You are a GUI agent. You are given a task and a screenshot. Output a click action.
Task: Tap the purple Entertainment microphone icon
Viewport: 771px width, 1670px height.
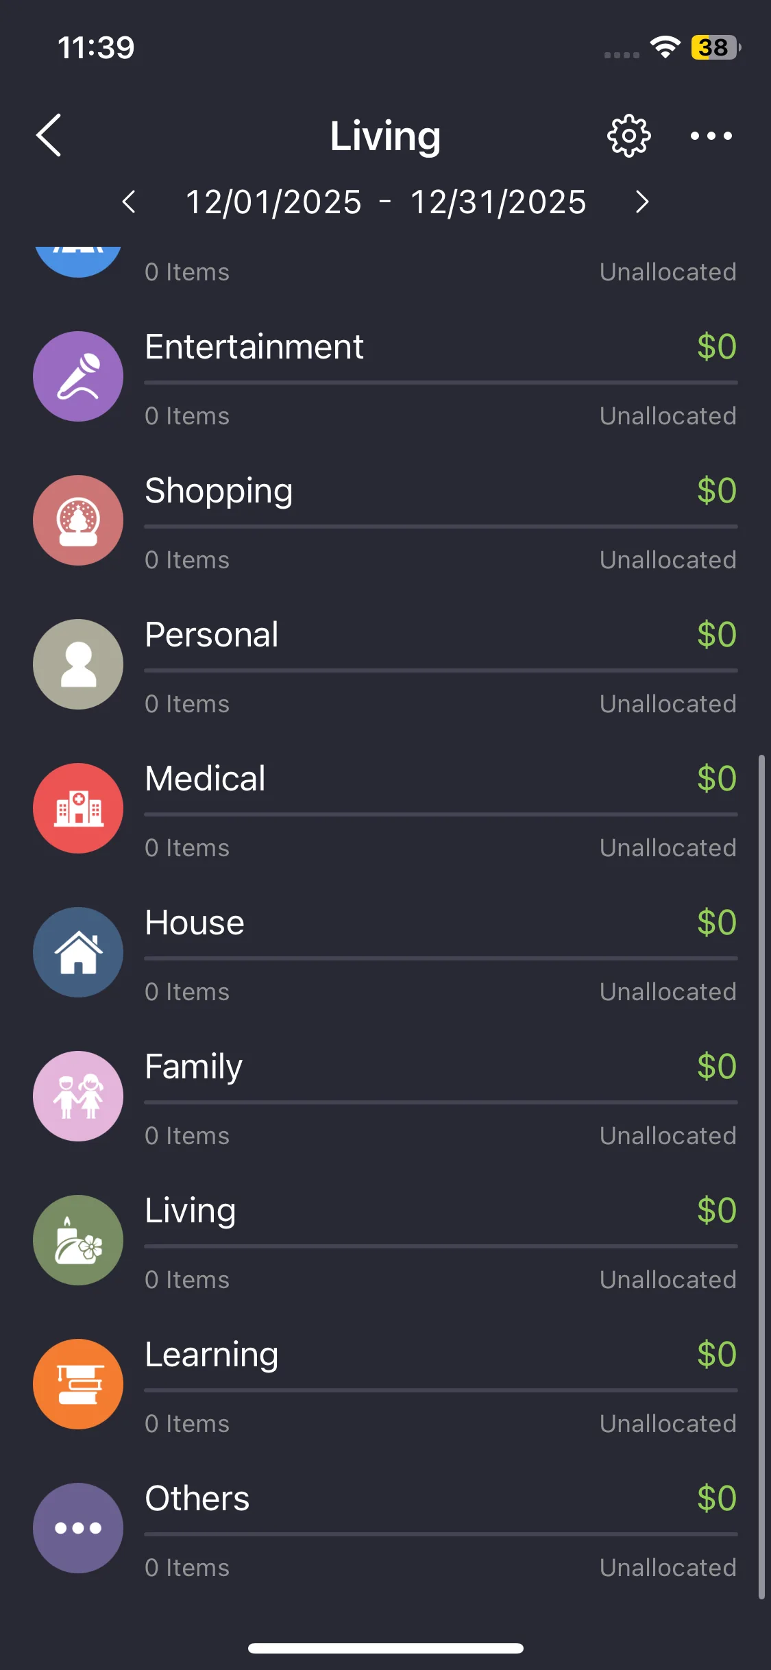(78, 376)
